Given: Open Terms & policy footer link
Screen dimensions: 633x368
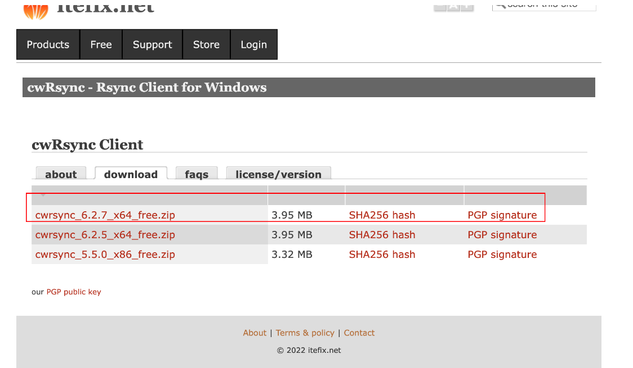Looking at the screenshot, I should (305, 333).
